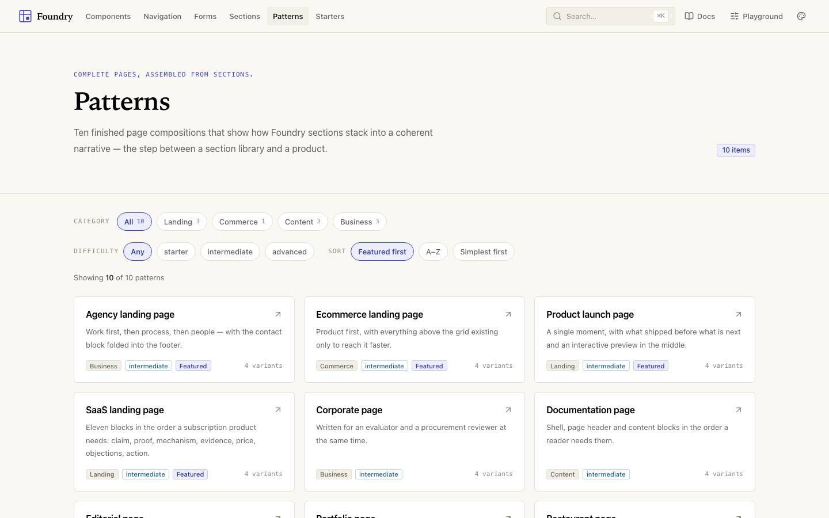Sort by Featured first

(x=382, y=252)
